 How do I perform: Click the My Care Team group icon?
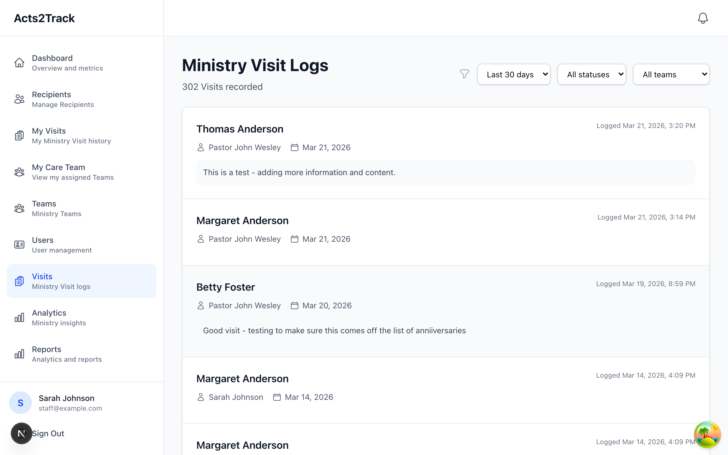pos(19,172)
